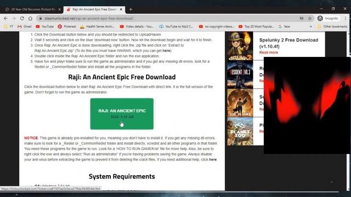Image resolution: width=351 pixels, height=197 pixels.
Task: Go back using browser back arrow
Action: (5, 18)
